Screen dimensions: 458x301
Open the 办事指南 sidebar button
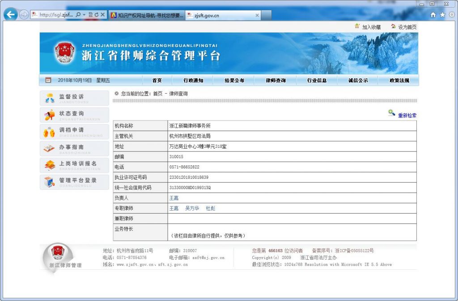(74, 148)
